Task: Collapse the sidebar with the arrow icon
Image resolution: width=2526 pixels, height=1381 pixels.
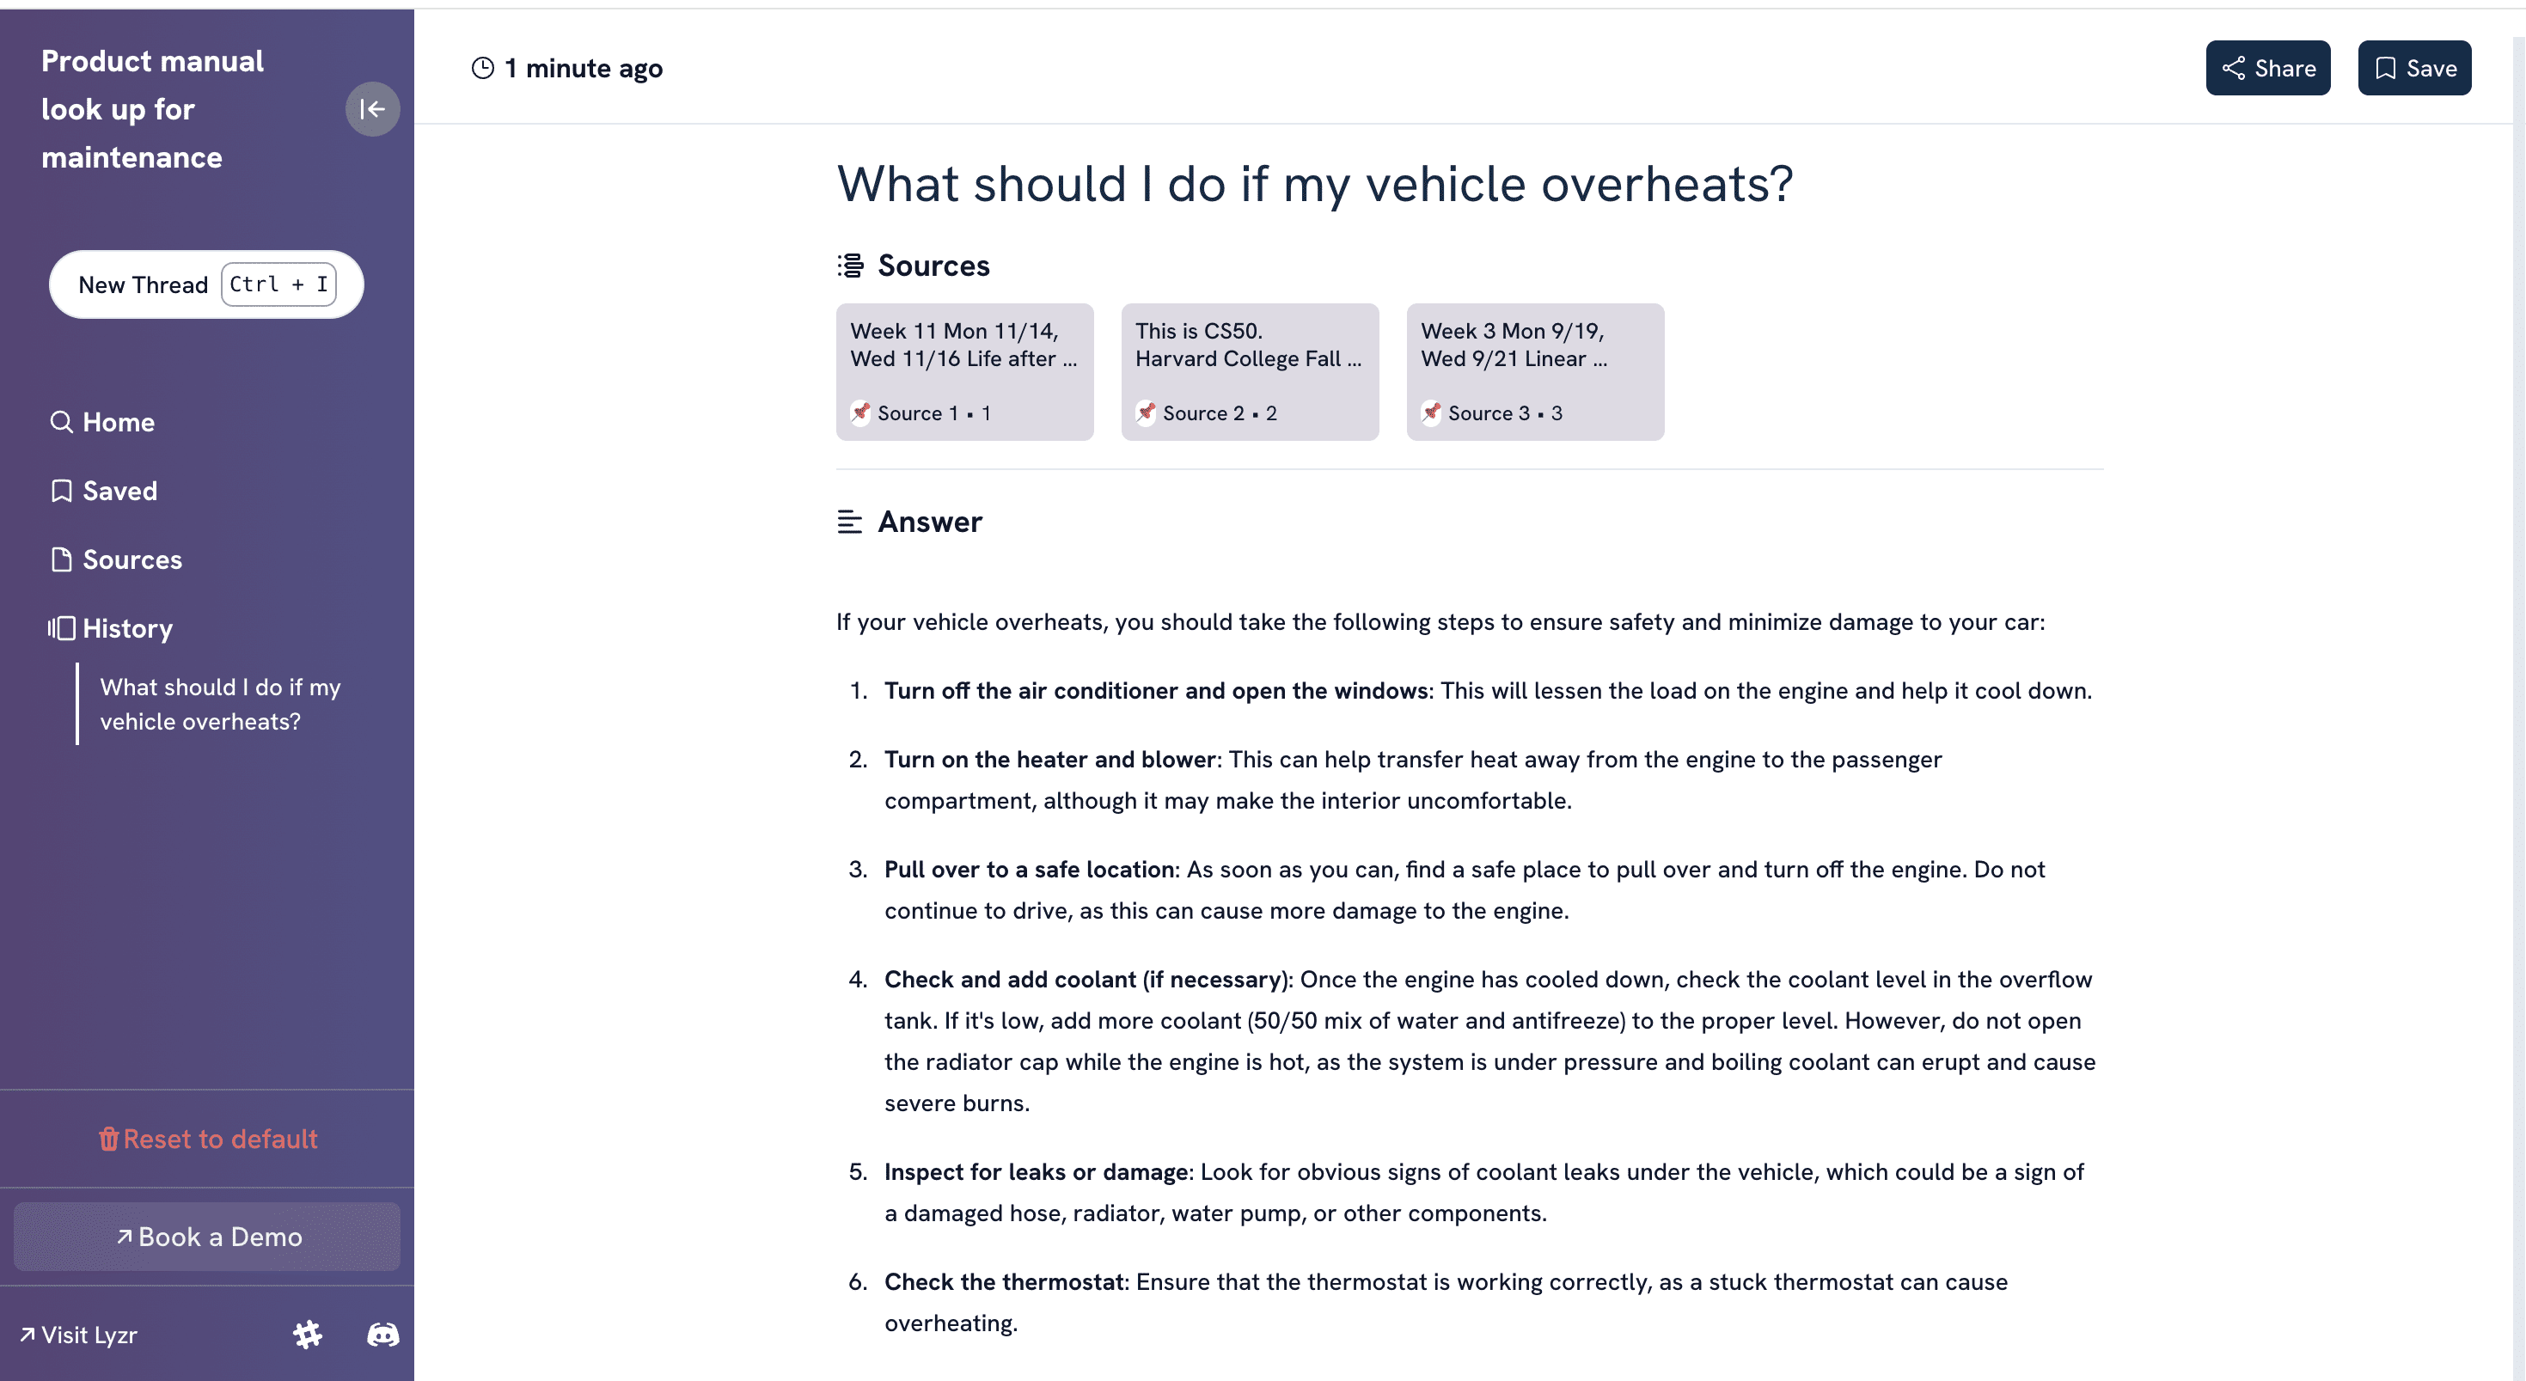Action: pyautogui.click(x=371, y=109)
